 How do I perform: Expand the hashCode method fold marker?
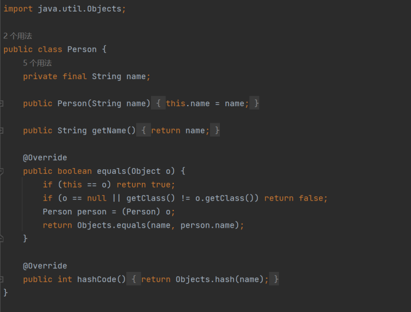(x=2, y=279)
